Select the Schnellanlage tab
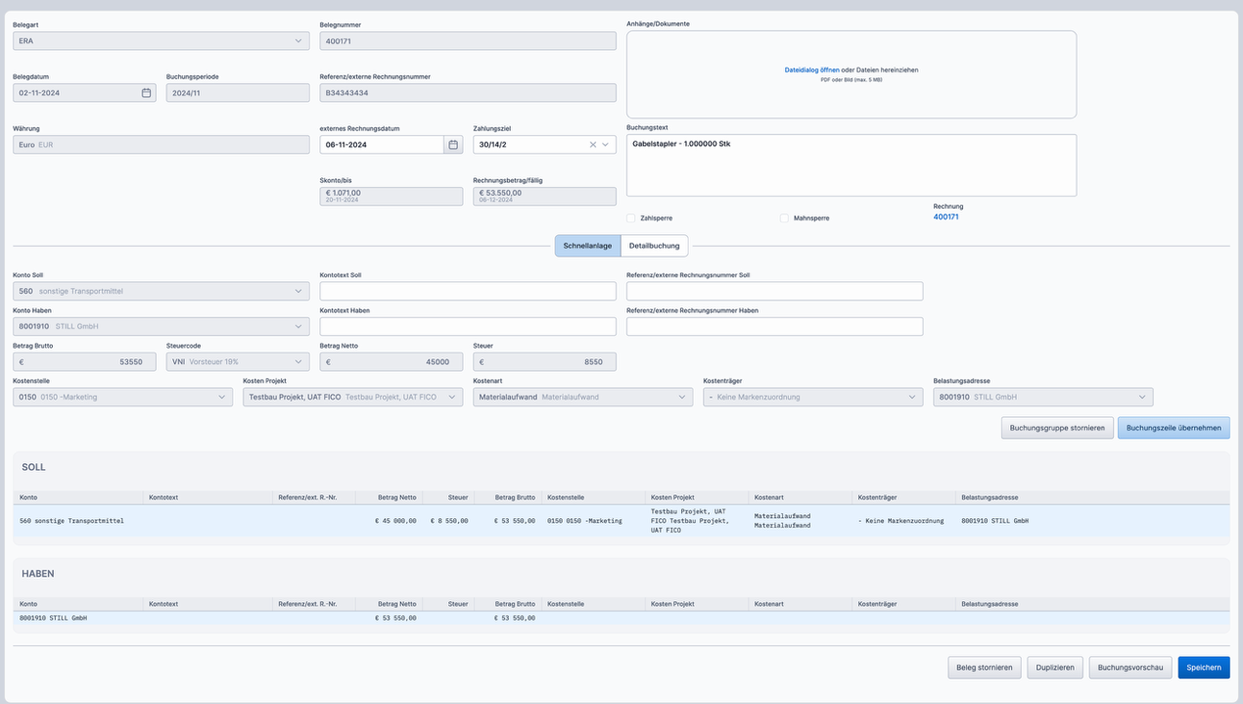The image size is (1243, 704). 587,246
